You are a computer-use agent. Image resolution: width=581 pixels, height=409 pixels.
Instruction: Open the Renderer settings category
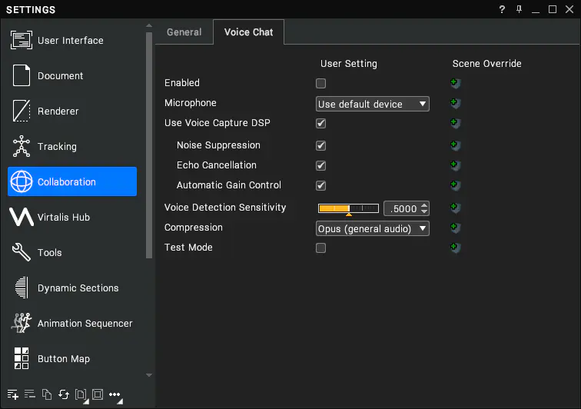72,111
